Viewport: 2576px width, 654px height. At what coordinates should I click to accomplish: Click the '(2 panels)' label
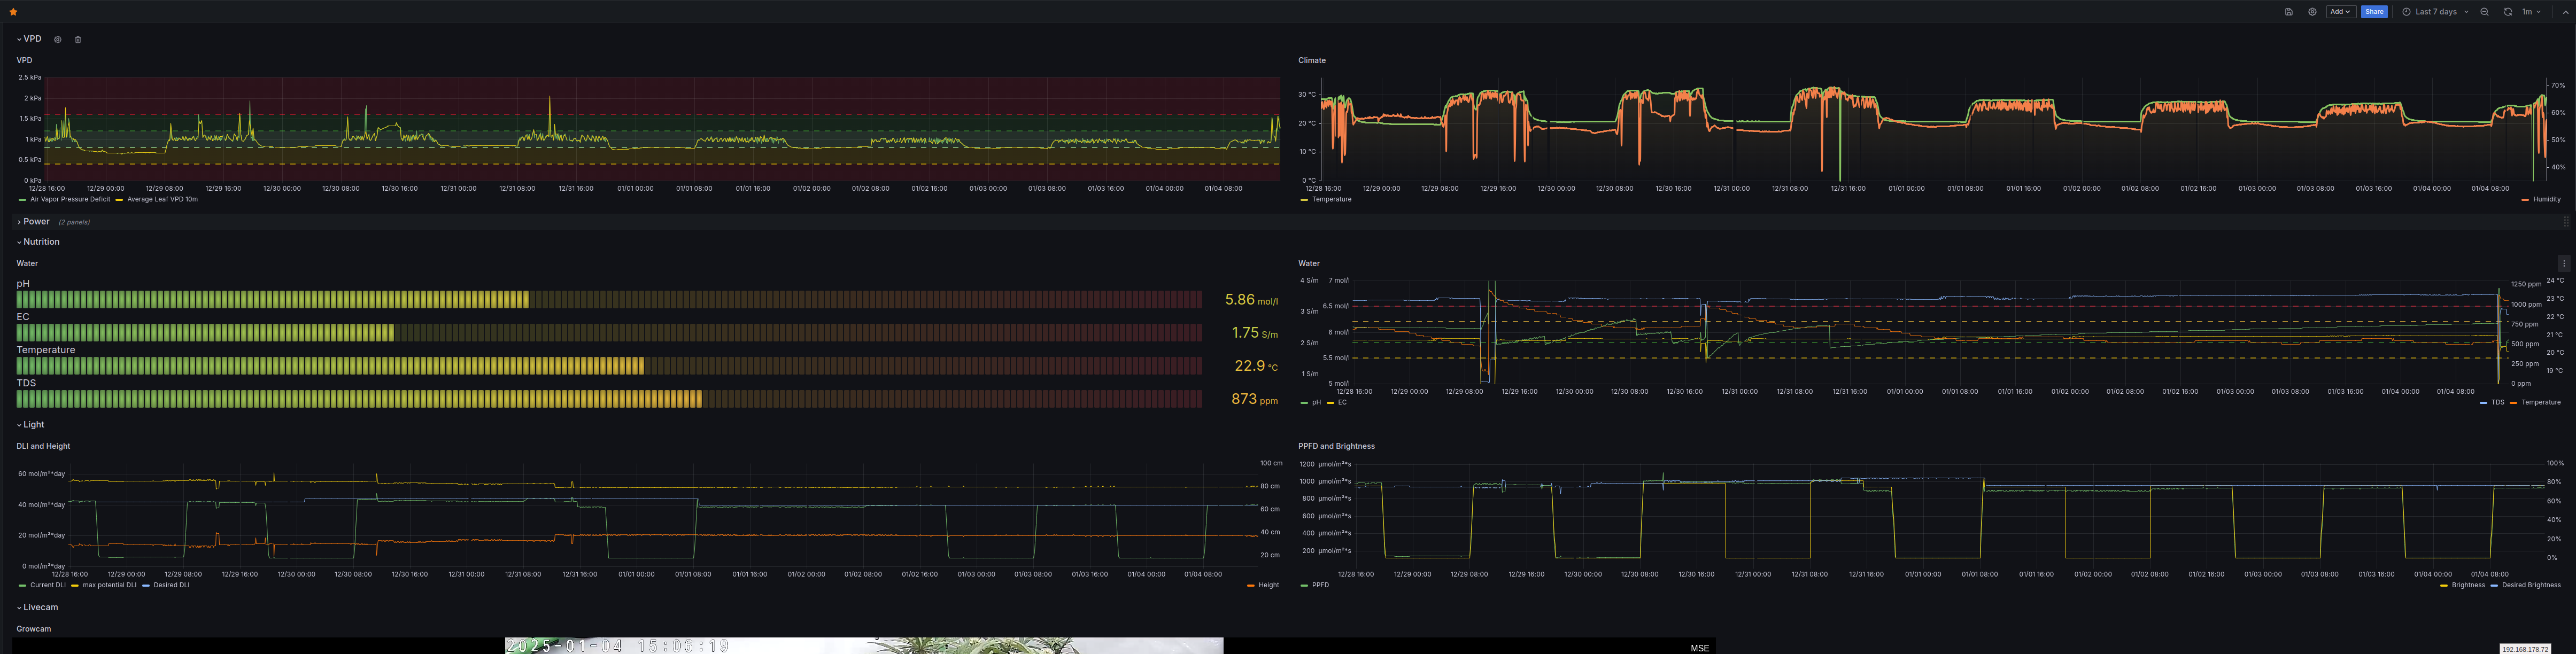(74, 222)
